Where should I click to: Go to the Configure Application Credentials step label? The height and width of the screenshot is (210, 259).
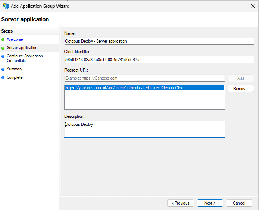25,59
